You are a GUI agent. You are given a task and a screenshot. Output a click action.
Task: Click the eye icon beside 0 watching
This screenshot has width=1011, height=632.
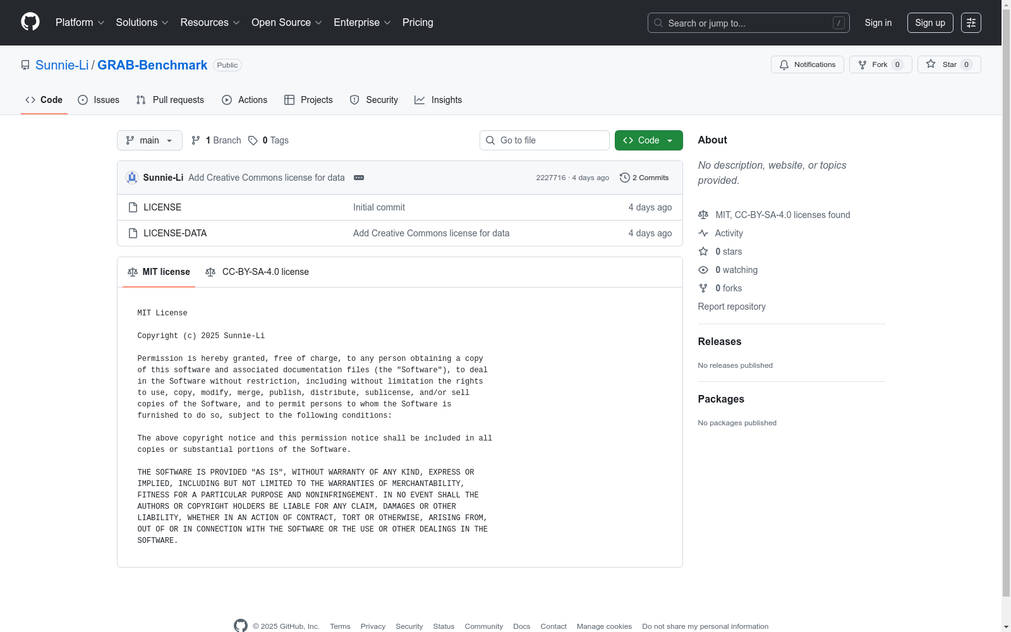703,270
